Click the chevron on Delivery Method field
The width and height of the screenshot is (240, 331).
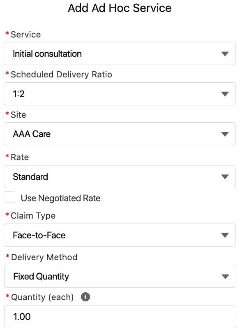coord(225,276)
